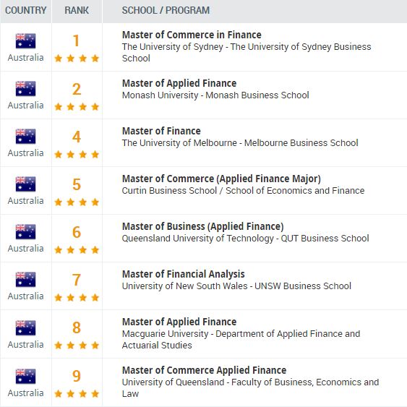Click the RANK column header

coord(77,10)
